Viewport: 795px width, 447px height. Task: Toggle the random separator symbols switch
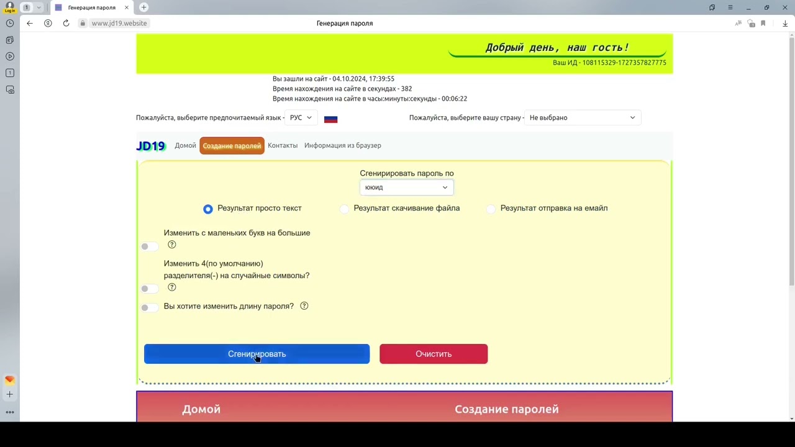pos(148,289)
